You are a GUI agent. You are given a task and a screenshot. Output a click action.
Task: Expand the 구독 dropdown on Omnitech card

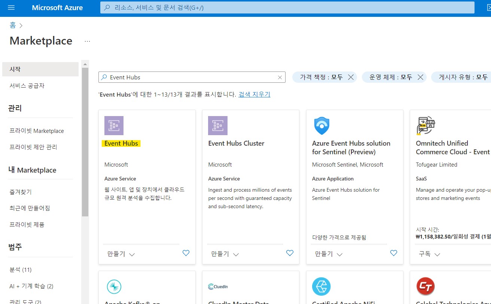(x=429, y=254)
